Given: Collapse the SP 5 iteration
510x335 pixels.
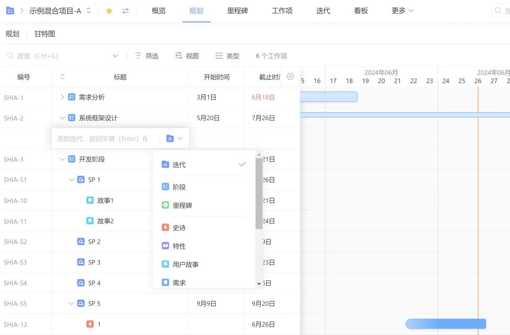Looking at the screenshot, I should (x=72, y=303).
